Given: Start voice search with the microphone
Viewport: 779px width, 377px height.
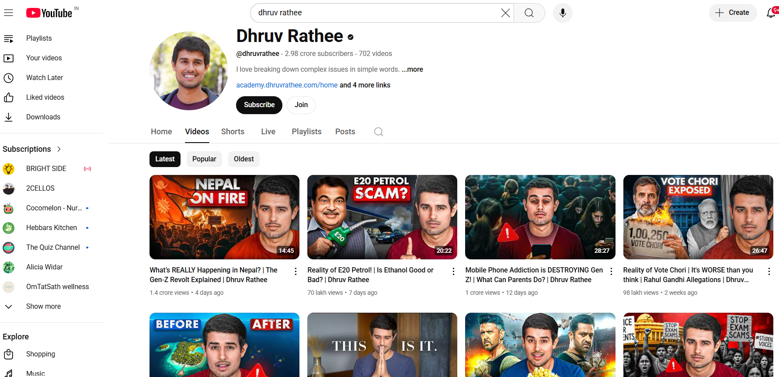Looking at the screenshot, I should [x=563, y=13].
